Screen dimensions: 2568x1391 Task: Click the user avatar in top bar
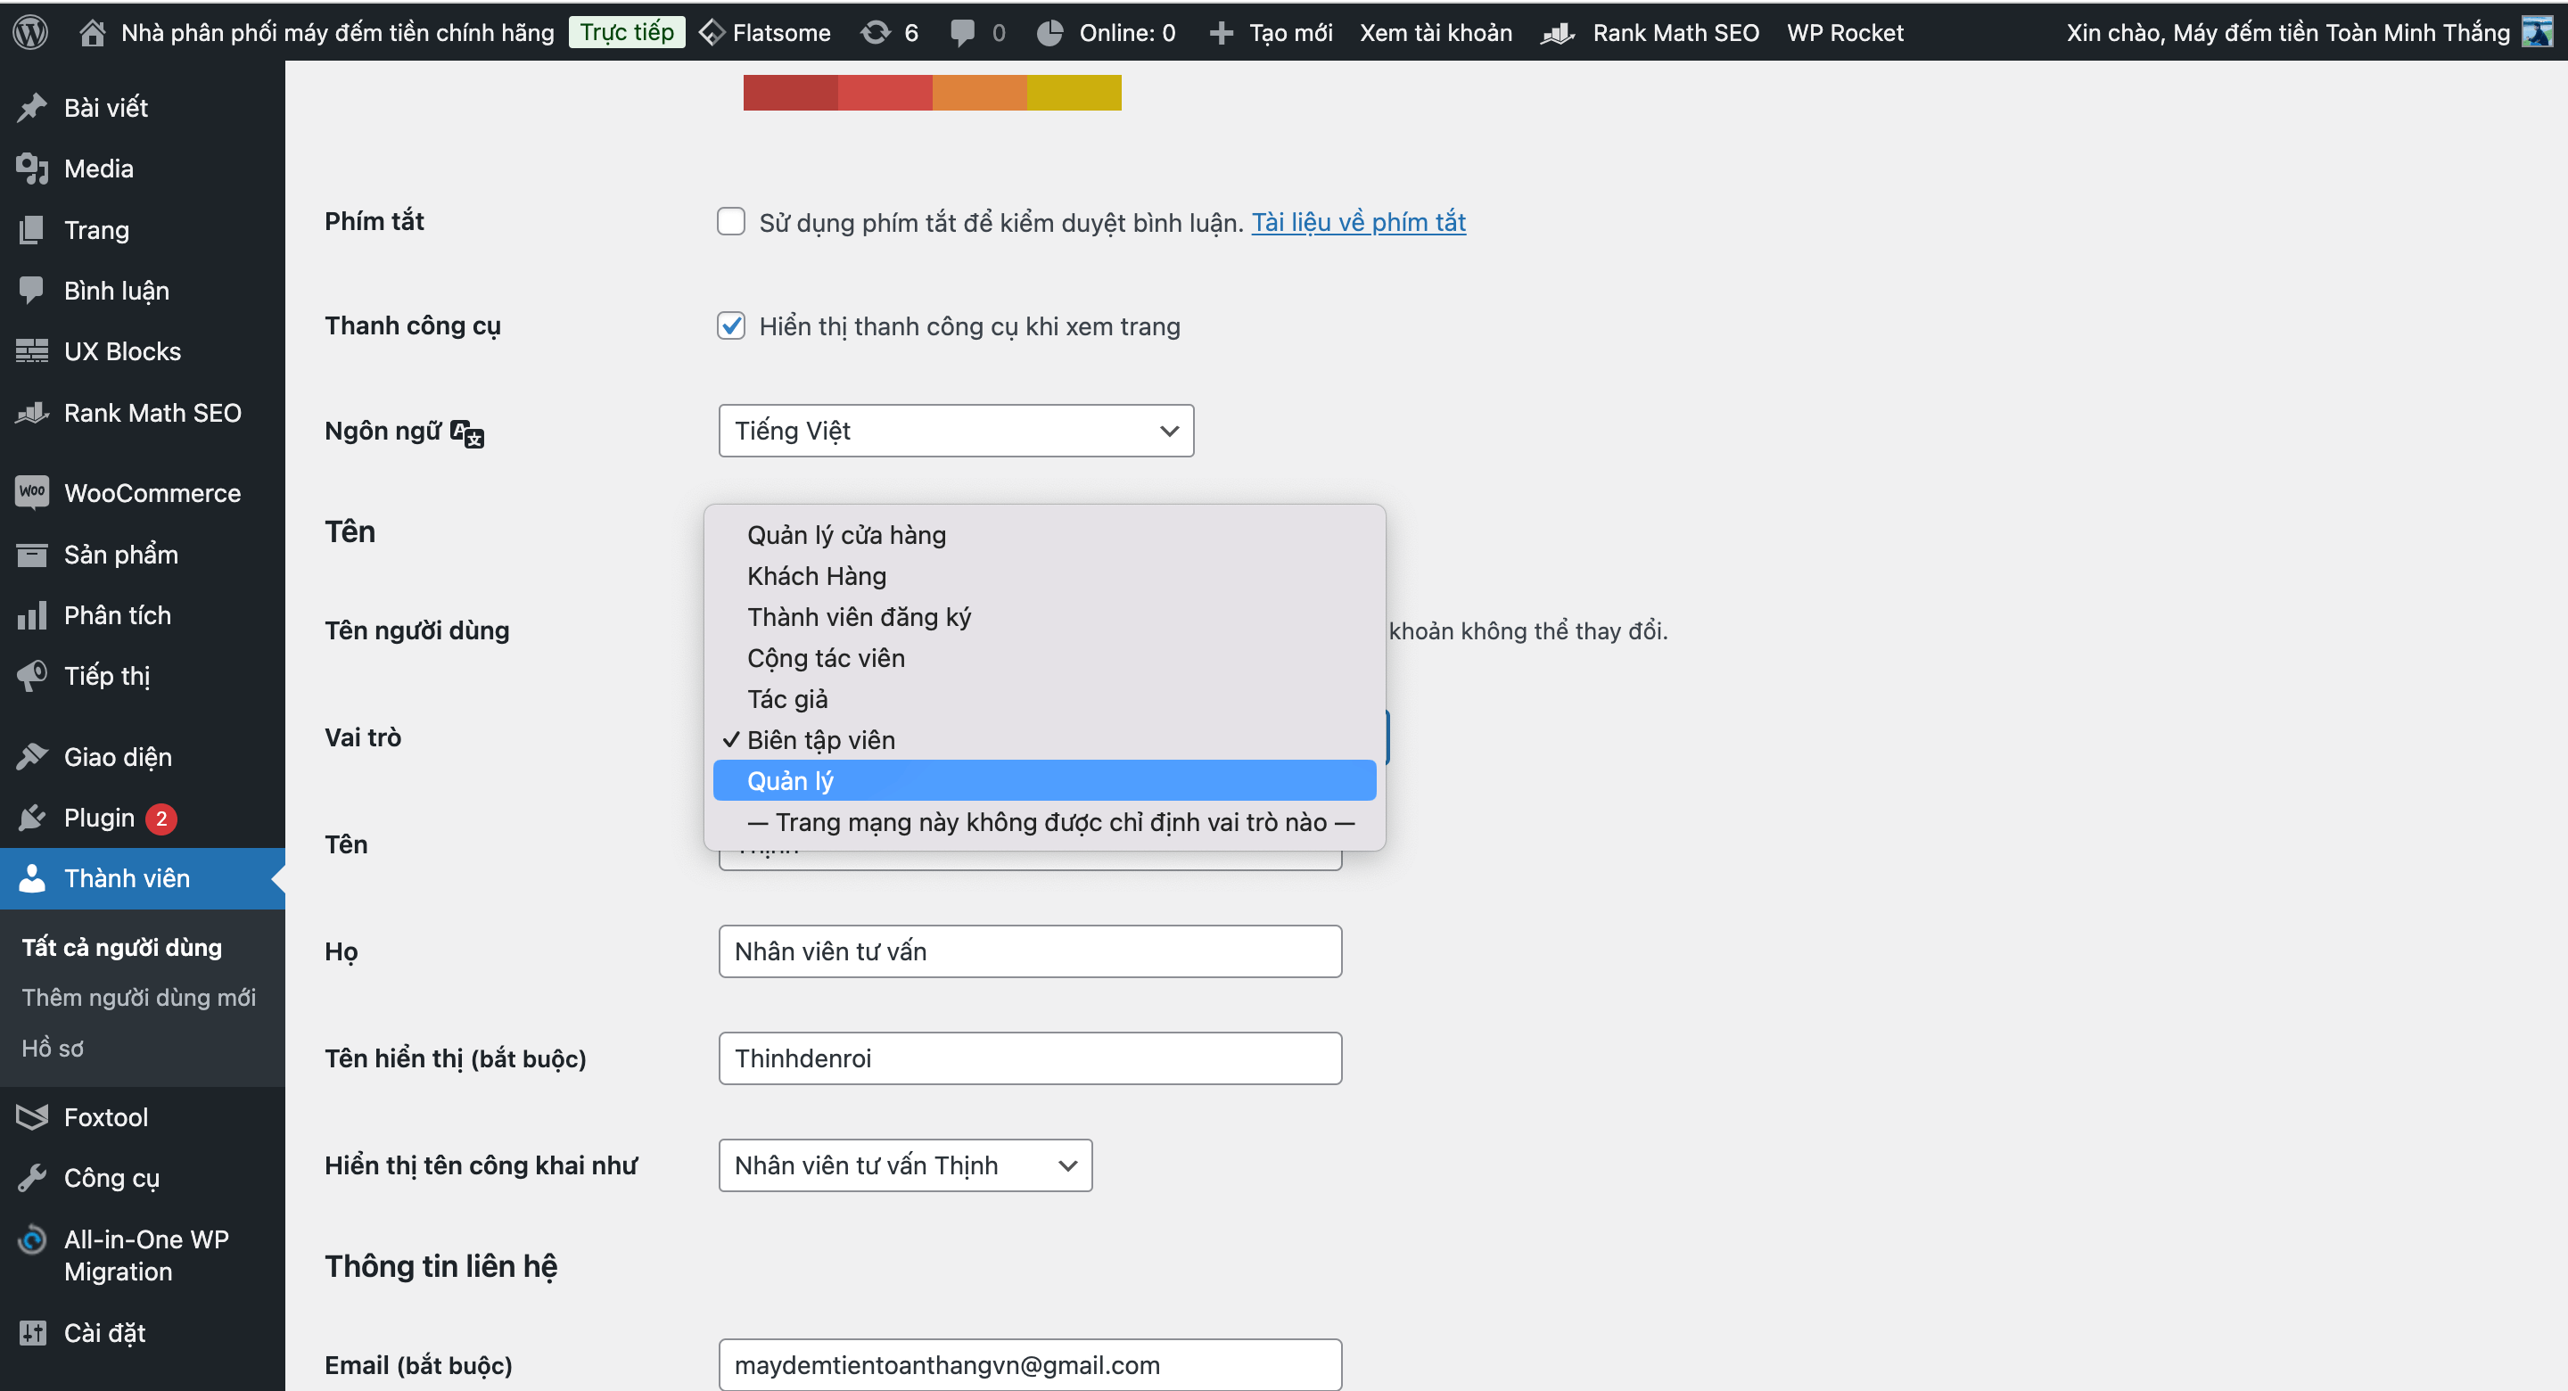(2536, 32)
